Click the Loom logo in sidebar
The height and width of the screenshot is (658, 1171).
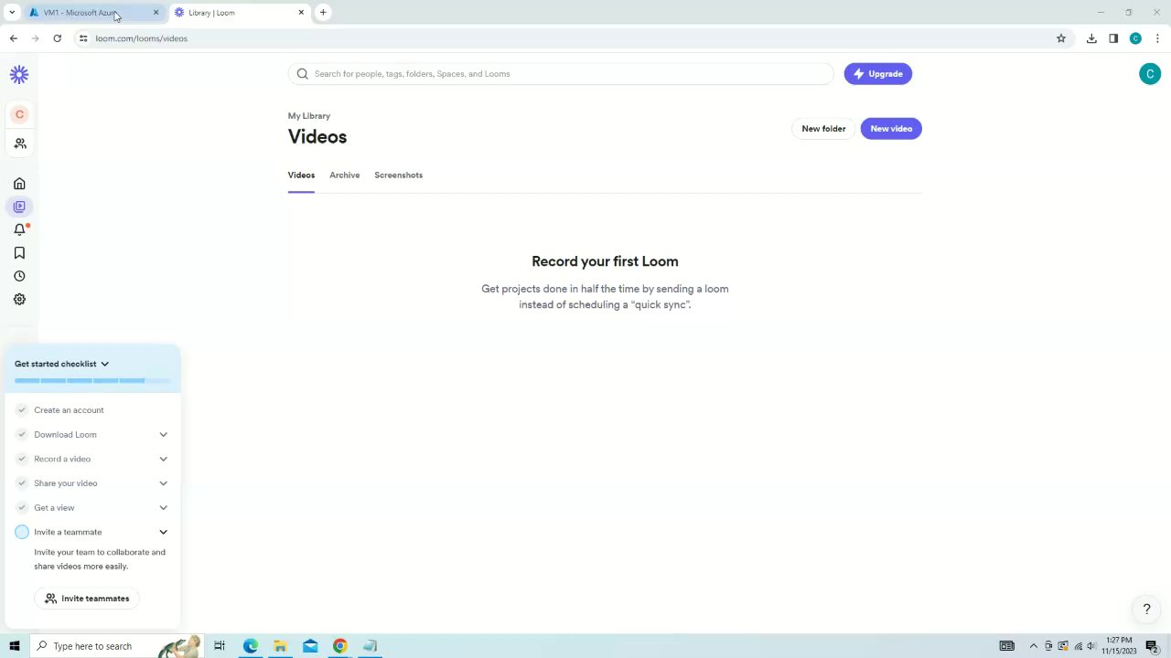click(x=19, y=75)
